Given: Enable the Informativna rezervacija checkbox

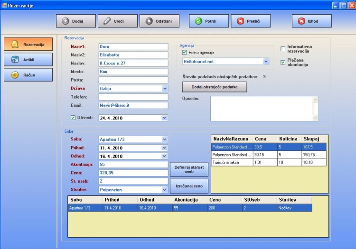Looking at the screenshot, I should (283, 49).
